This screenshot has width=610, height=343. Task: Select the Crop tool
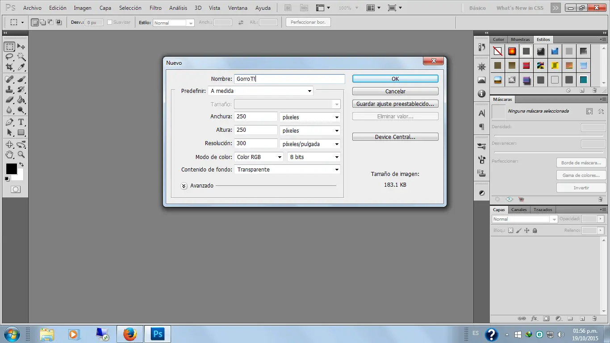(x=9, y=67)
